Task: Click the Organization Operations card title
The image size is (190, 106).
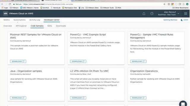Action: (144, 71)
